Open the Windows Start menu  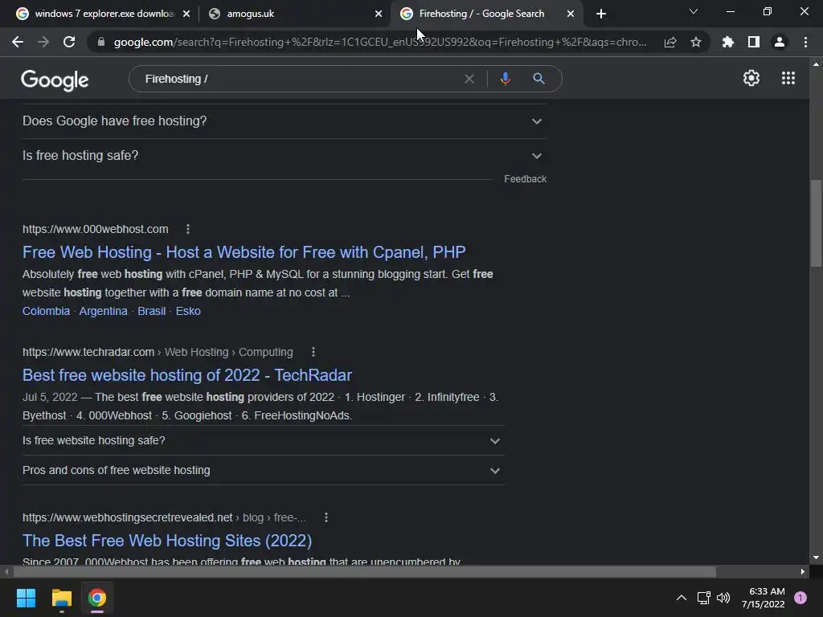pos(26,598)
